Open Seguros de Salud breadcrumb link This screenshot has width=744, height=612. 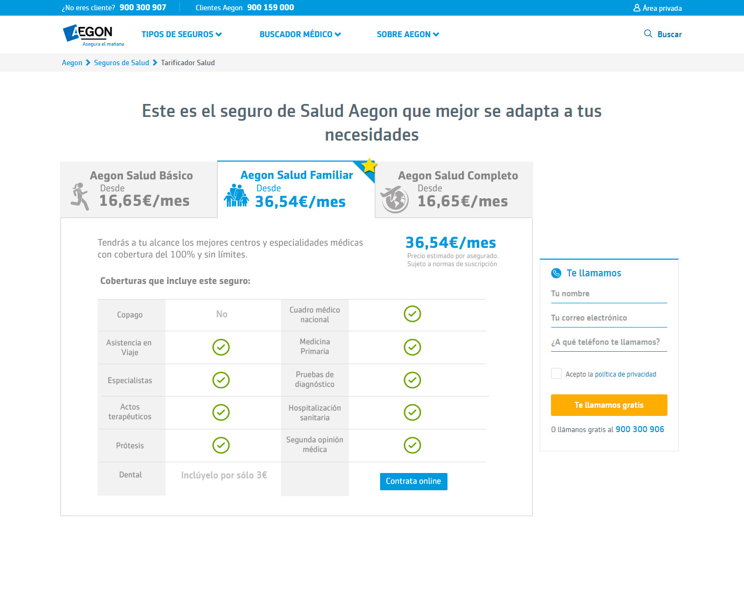(121, 62)
